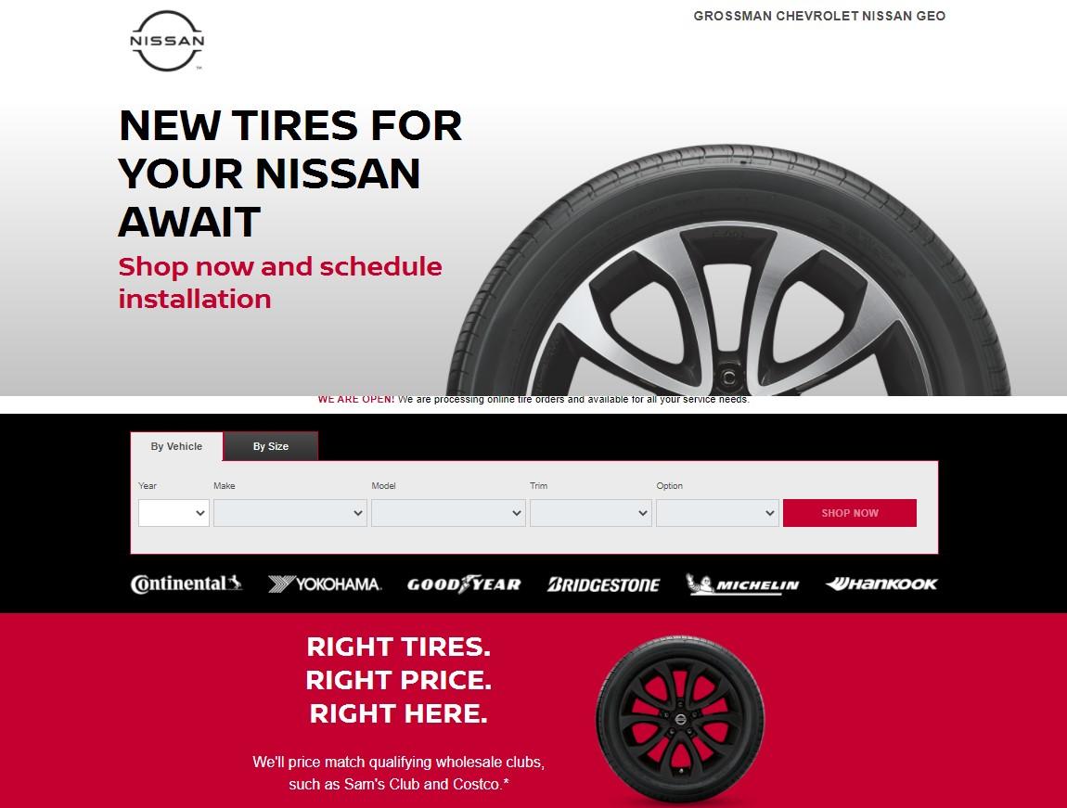Select the Yokohama brand logo
The width and height of the screenshot is (1067, 808).
tap(325, 584)
